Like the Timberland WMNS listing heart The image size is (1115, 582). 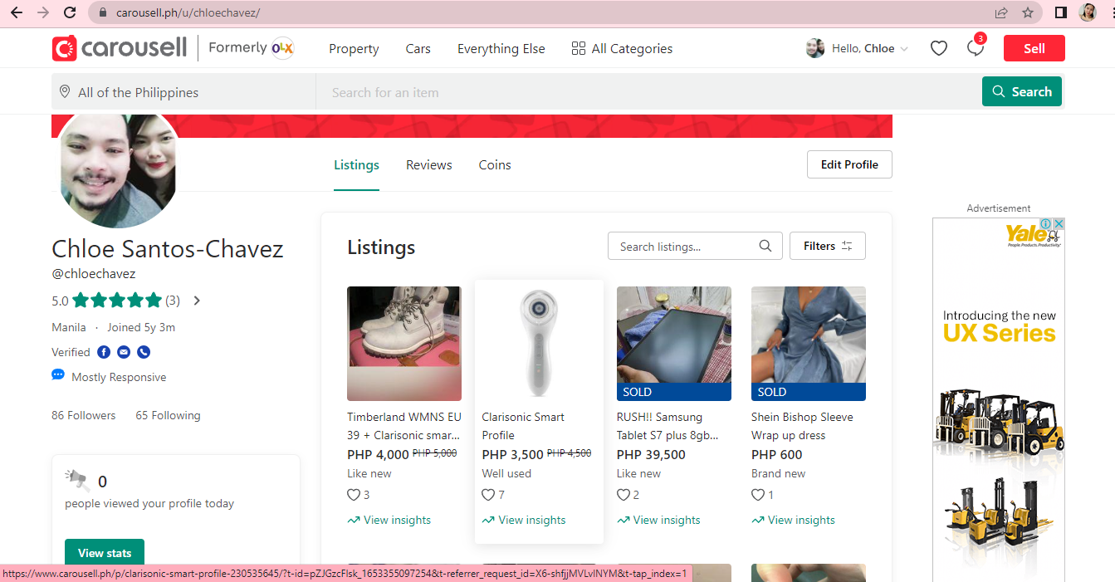pos(354,495)
